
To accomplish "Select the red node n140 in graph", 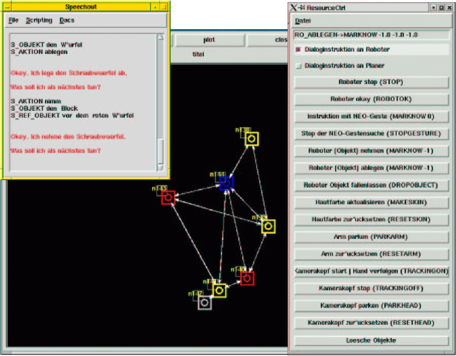I will tap(247, 279).
